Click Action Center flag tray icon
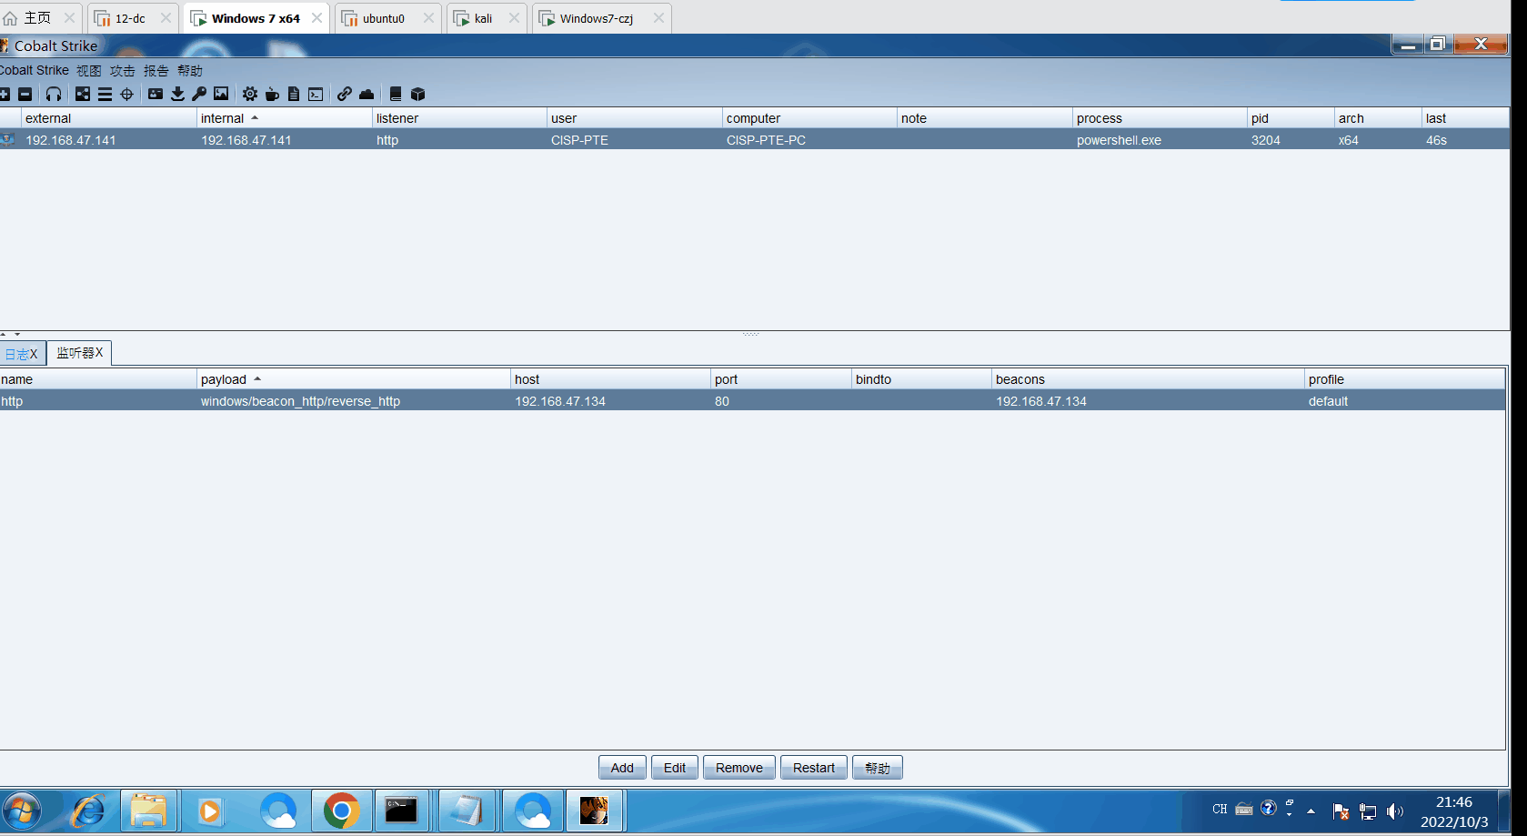Viewport: 1527px width, 836px height. point(1341,811)
